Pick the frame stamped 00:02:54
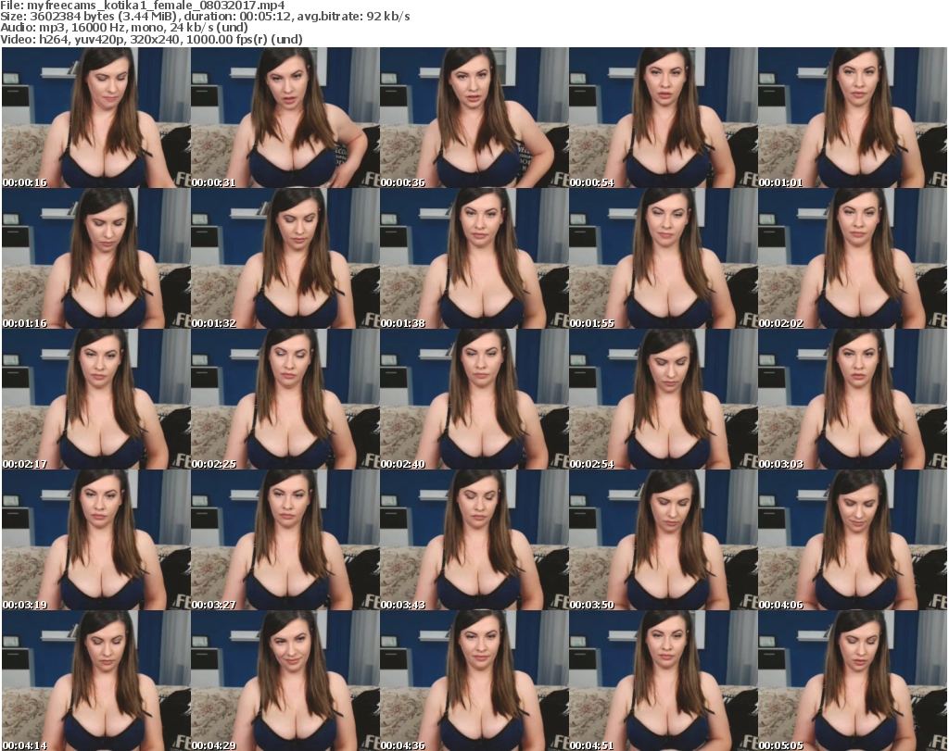Image resolution: width=949 pixels, height=751 pixels. tap(664, 399)
